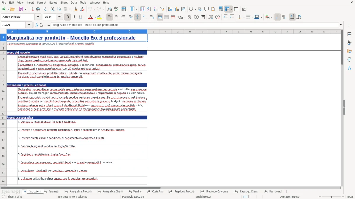Click the Insert Special Character omega icon
The image size is (355, 199).
point(191,9)
